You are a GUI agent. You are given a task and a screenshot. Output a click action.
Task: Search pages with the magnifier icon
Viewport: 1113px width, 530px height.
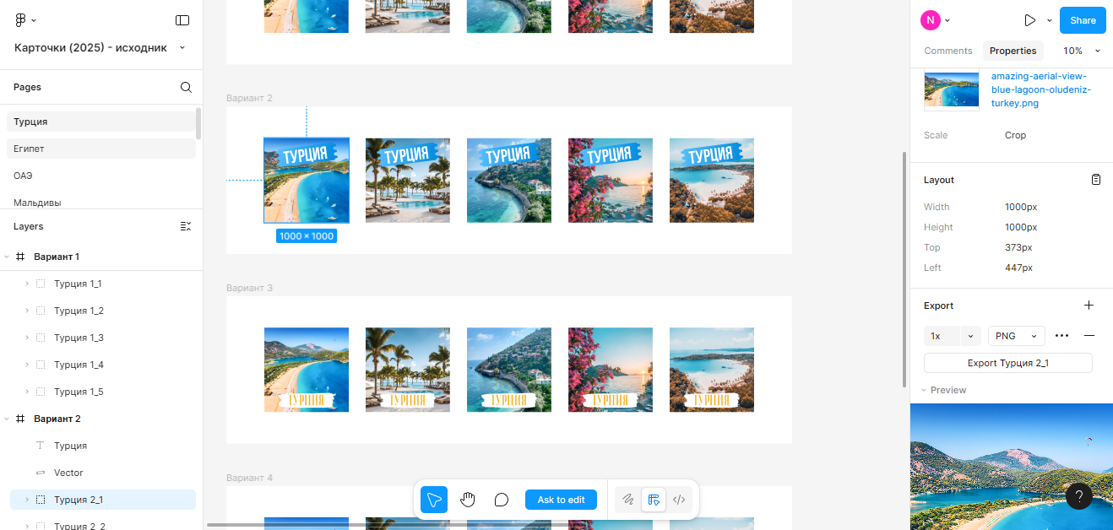(x=186, y=87)
